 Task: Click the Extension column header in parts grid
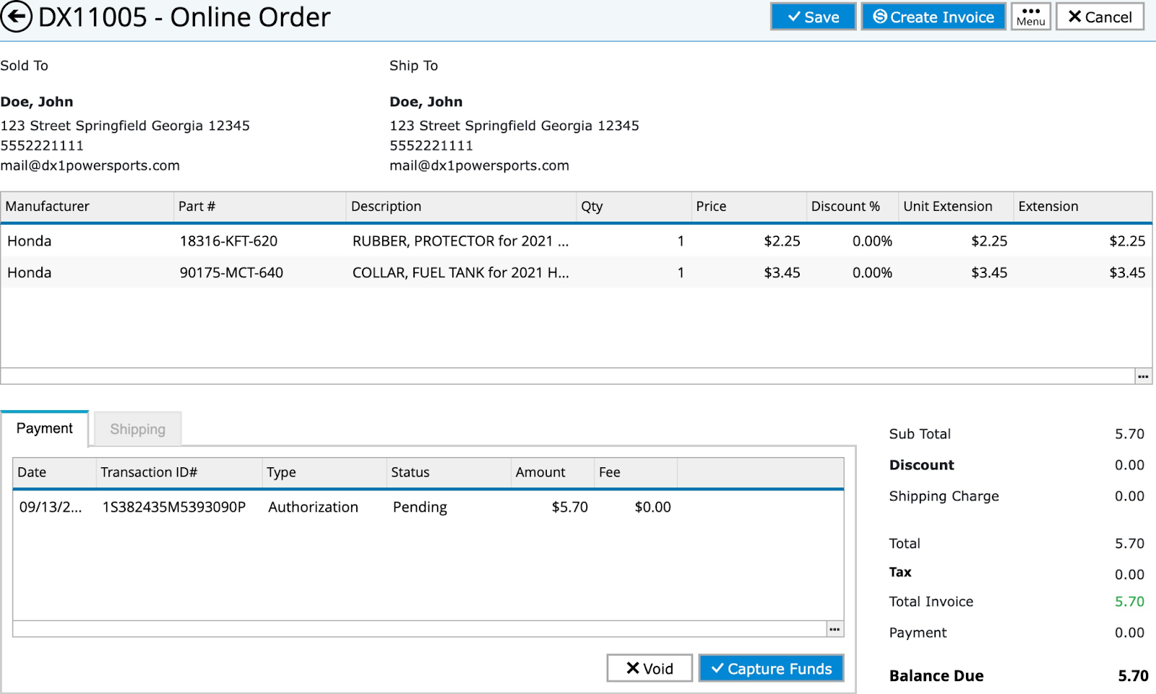point(1082,207)
